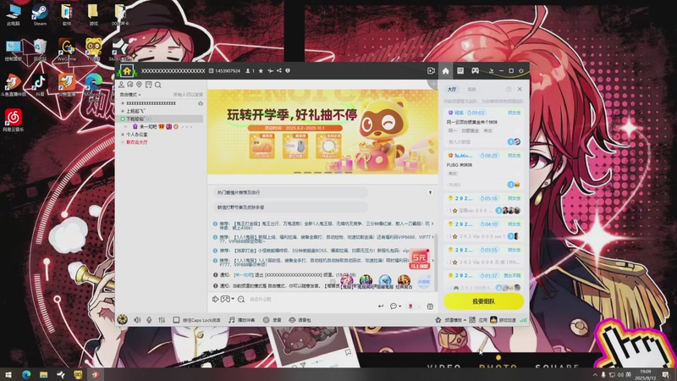
Task: Toggle the microphone icon in bottom bar
Action: coord(149,320)
